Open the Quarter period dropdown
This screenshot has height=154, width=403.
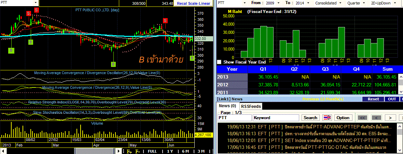pyautogui.click(x=364, y=3)
